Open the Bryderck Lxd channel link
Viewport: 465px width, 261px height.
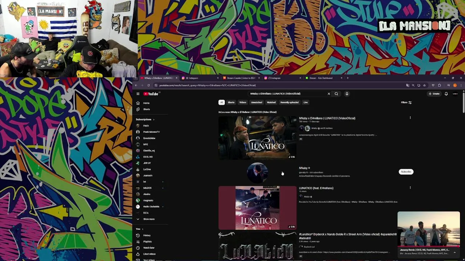[309, 247]
